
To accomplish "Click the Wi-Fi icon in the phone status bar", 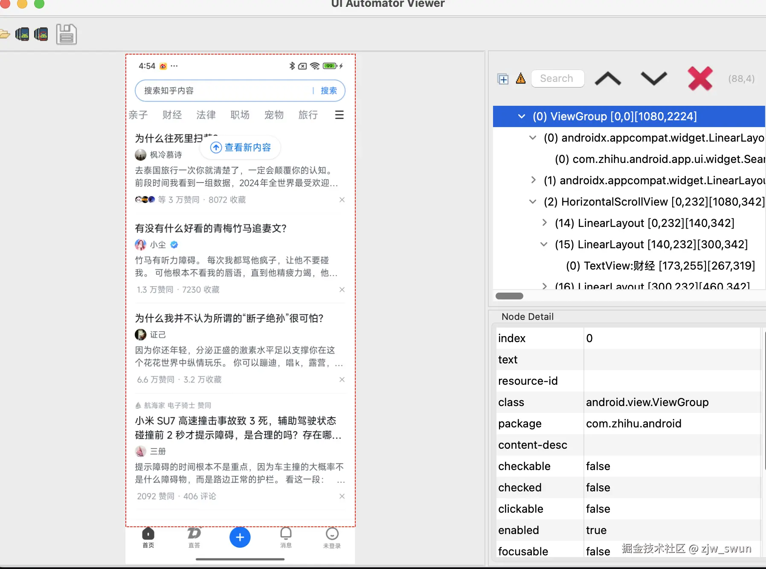I will coord(315,66).
